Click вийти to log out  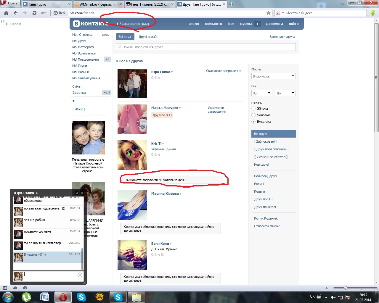(x=294, y=24)
